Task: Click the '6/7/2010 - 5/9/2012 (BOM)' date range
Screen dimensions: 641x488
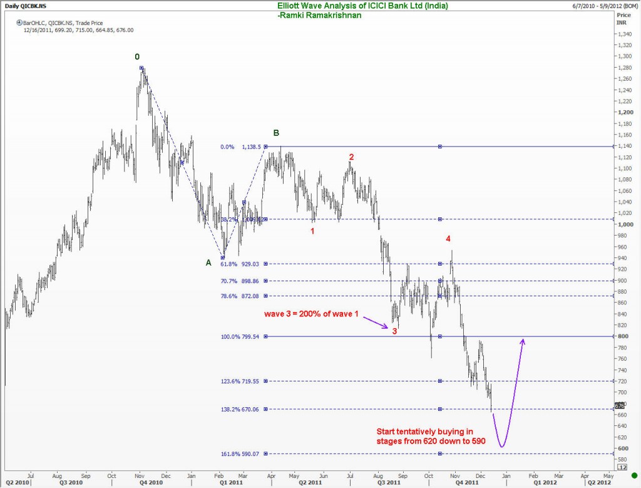Action: (605, 6)
